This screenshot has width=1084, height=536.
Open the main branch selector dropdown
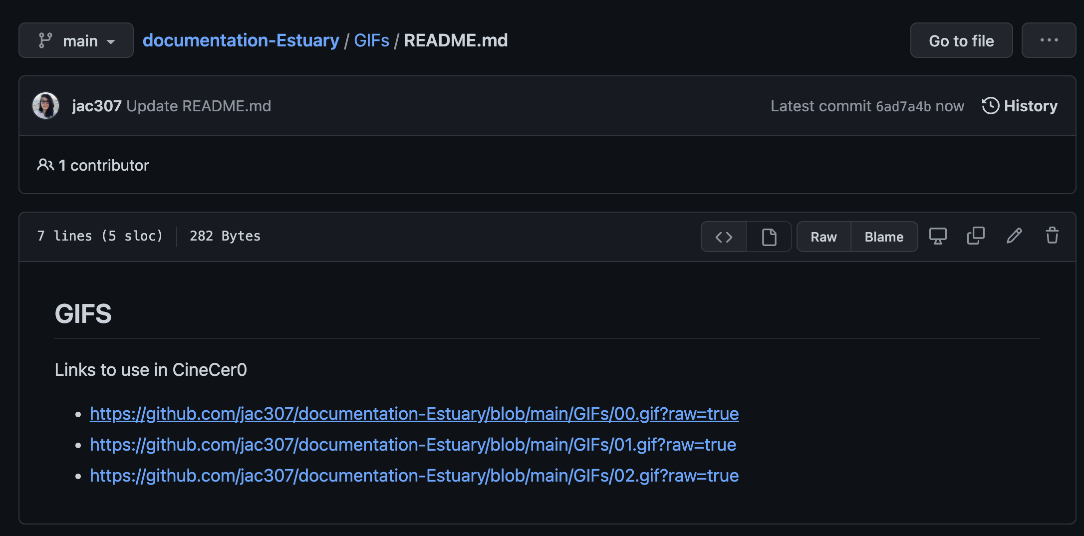click(76, 40)
